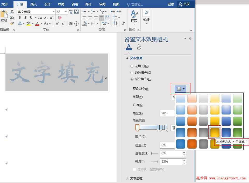Sort the selected text (A-Z icon)
Image resolution: width=249 pixels, height=183 pixels.
116,24
